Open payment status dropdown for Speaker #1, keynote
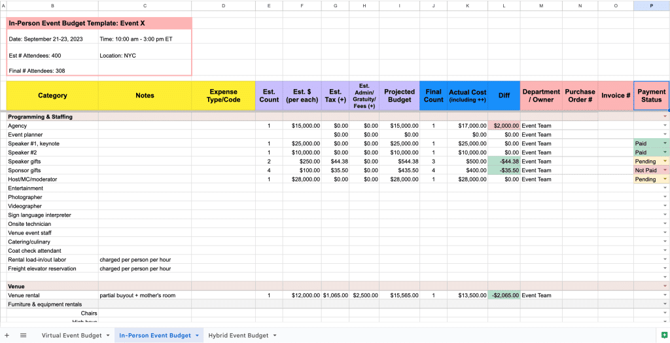The width and height of the screenshot is (670, 343). (665, 143)
